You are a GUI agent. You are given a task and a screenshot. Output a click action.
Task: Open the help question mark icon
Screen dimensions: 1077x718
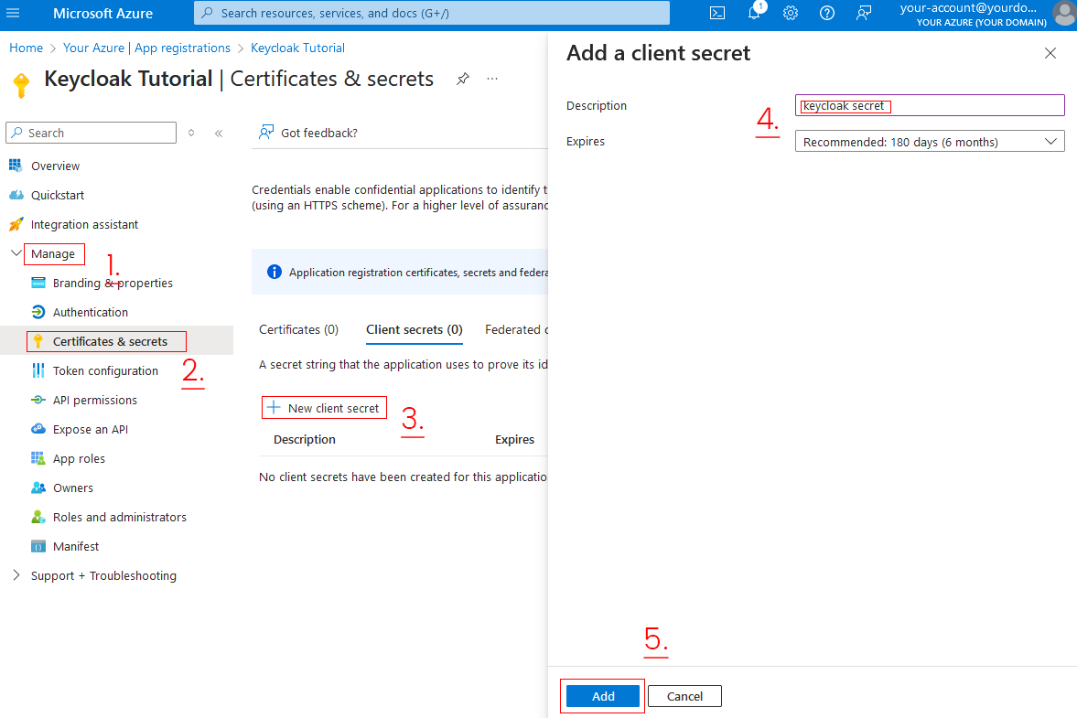click(x=827, y=13)
